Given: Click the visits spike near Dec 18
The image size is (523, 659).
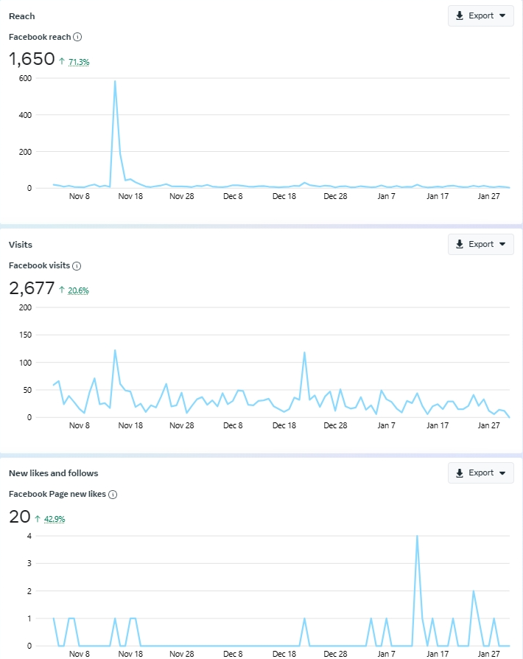Looking at the screenshot, I should (x=304, y=352).
